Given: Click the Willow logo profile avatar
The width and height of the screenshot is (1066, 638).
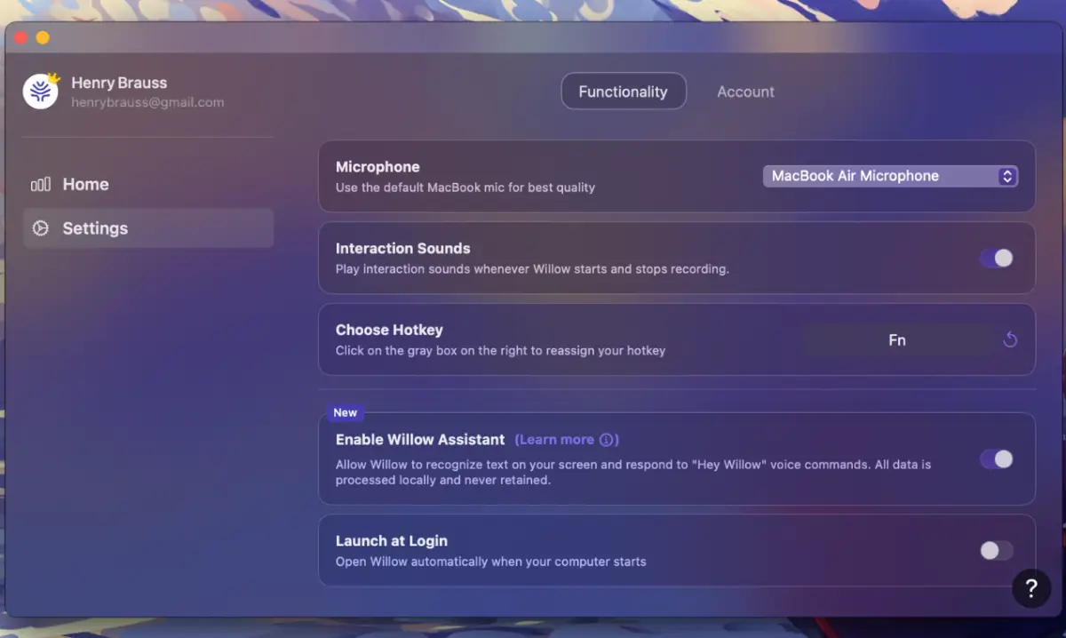Looking at the screenshot, I should [41, 91].
